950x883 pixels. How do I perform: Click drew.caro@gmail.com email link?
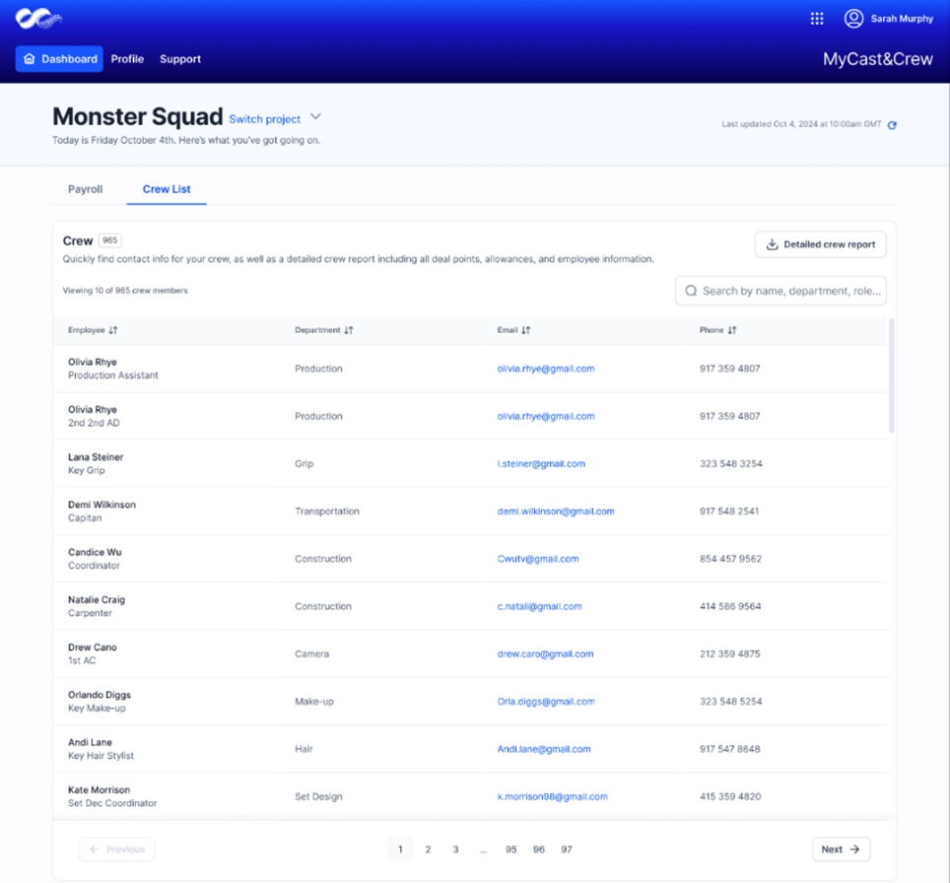(x=545, y=654)
